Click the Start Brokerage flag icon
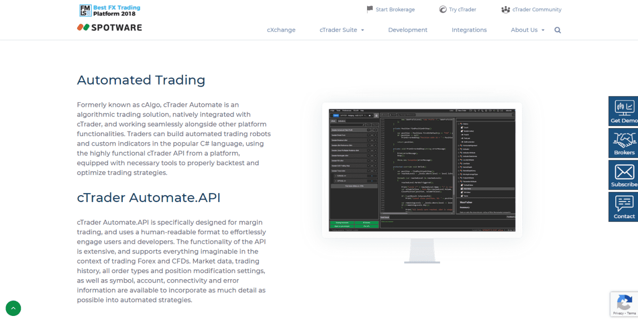This screenshot has width=638, height=320. point(369,9)
